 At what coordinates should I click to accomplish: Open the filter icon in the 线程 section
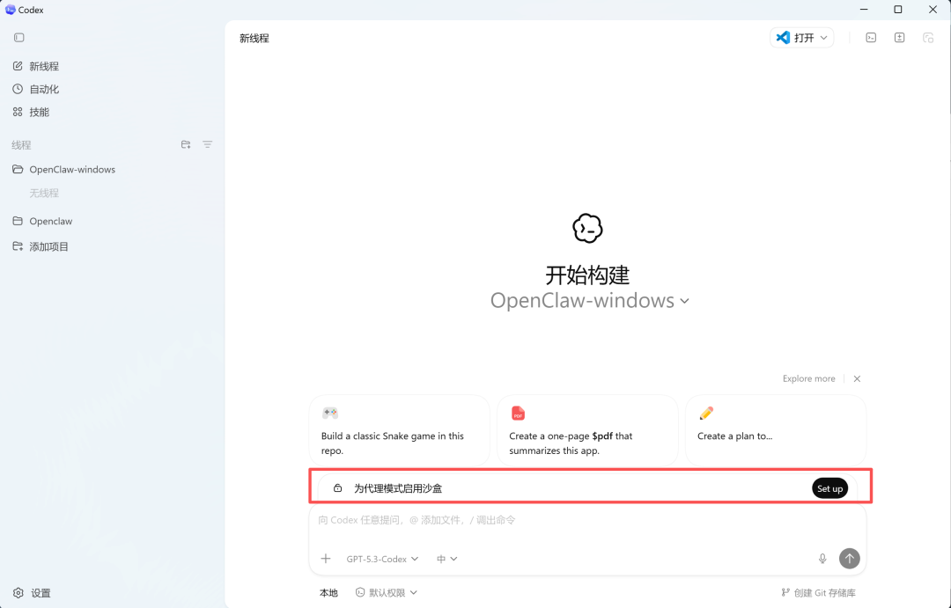[207, 144]
